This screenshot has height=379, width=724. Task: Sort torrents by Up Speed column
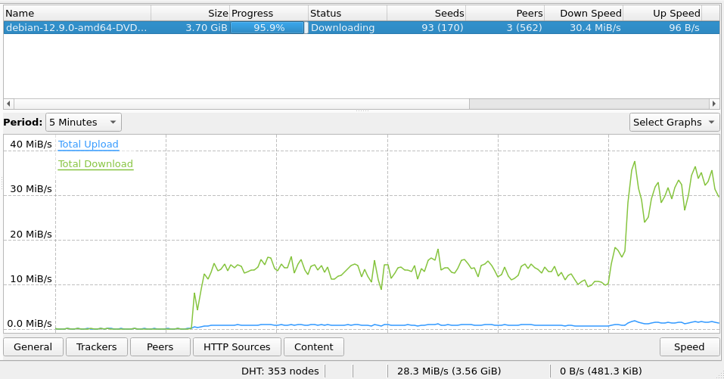pyautogui.click(x=663, y=14)
